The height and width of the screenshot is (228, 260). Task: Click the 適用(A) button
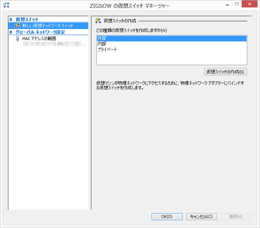tap(236, 217)
